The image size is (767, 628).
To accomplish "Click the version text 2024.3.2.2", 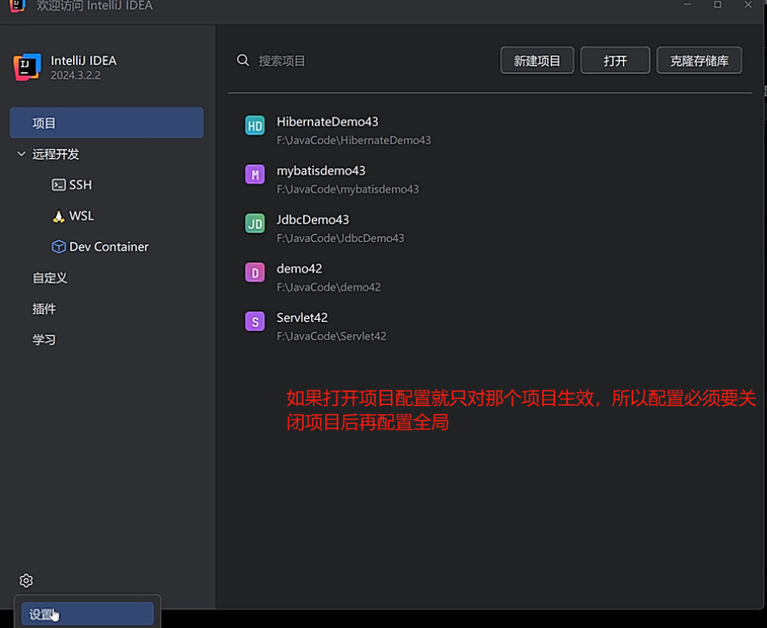I will (76, 76).
